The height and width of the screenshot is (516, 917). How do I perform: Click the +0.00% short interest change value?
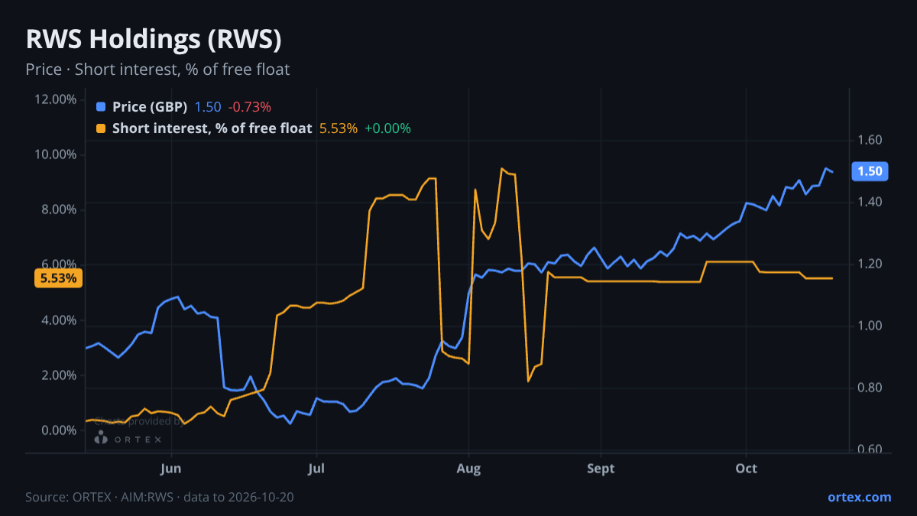387,128
